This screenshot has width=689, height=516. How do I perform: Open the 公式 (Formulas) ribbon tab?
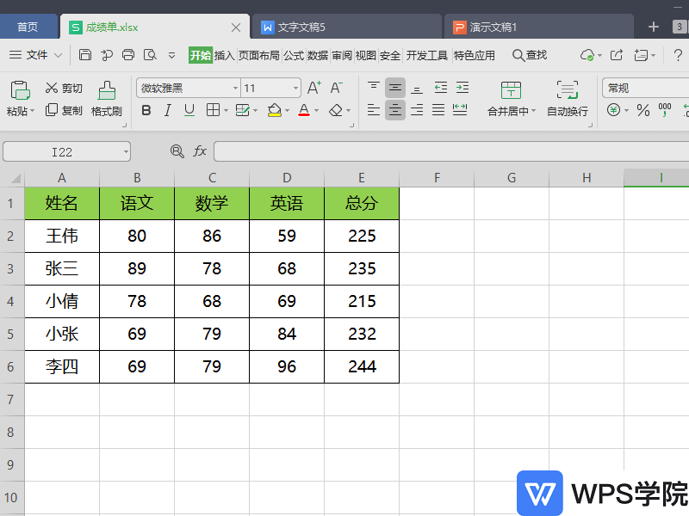[294, 55]
